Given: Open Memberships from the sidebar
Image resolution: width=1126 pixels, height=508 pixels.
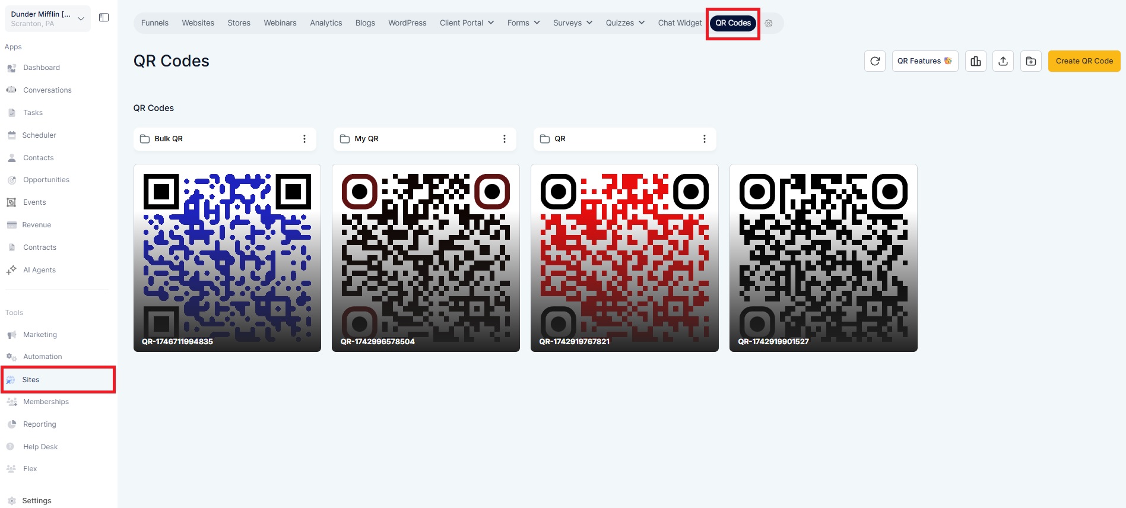Looking at the screenshot, I should (46, 402).
